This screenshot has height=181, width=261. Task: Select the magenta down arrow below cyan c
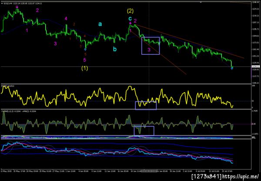click(x=130, y=23)
